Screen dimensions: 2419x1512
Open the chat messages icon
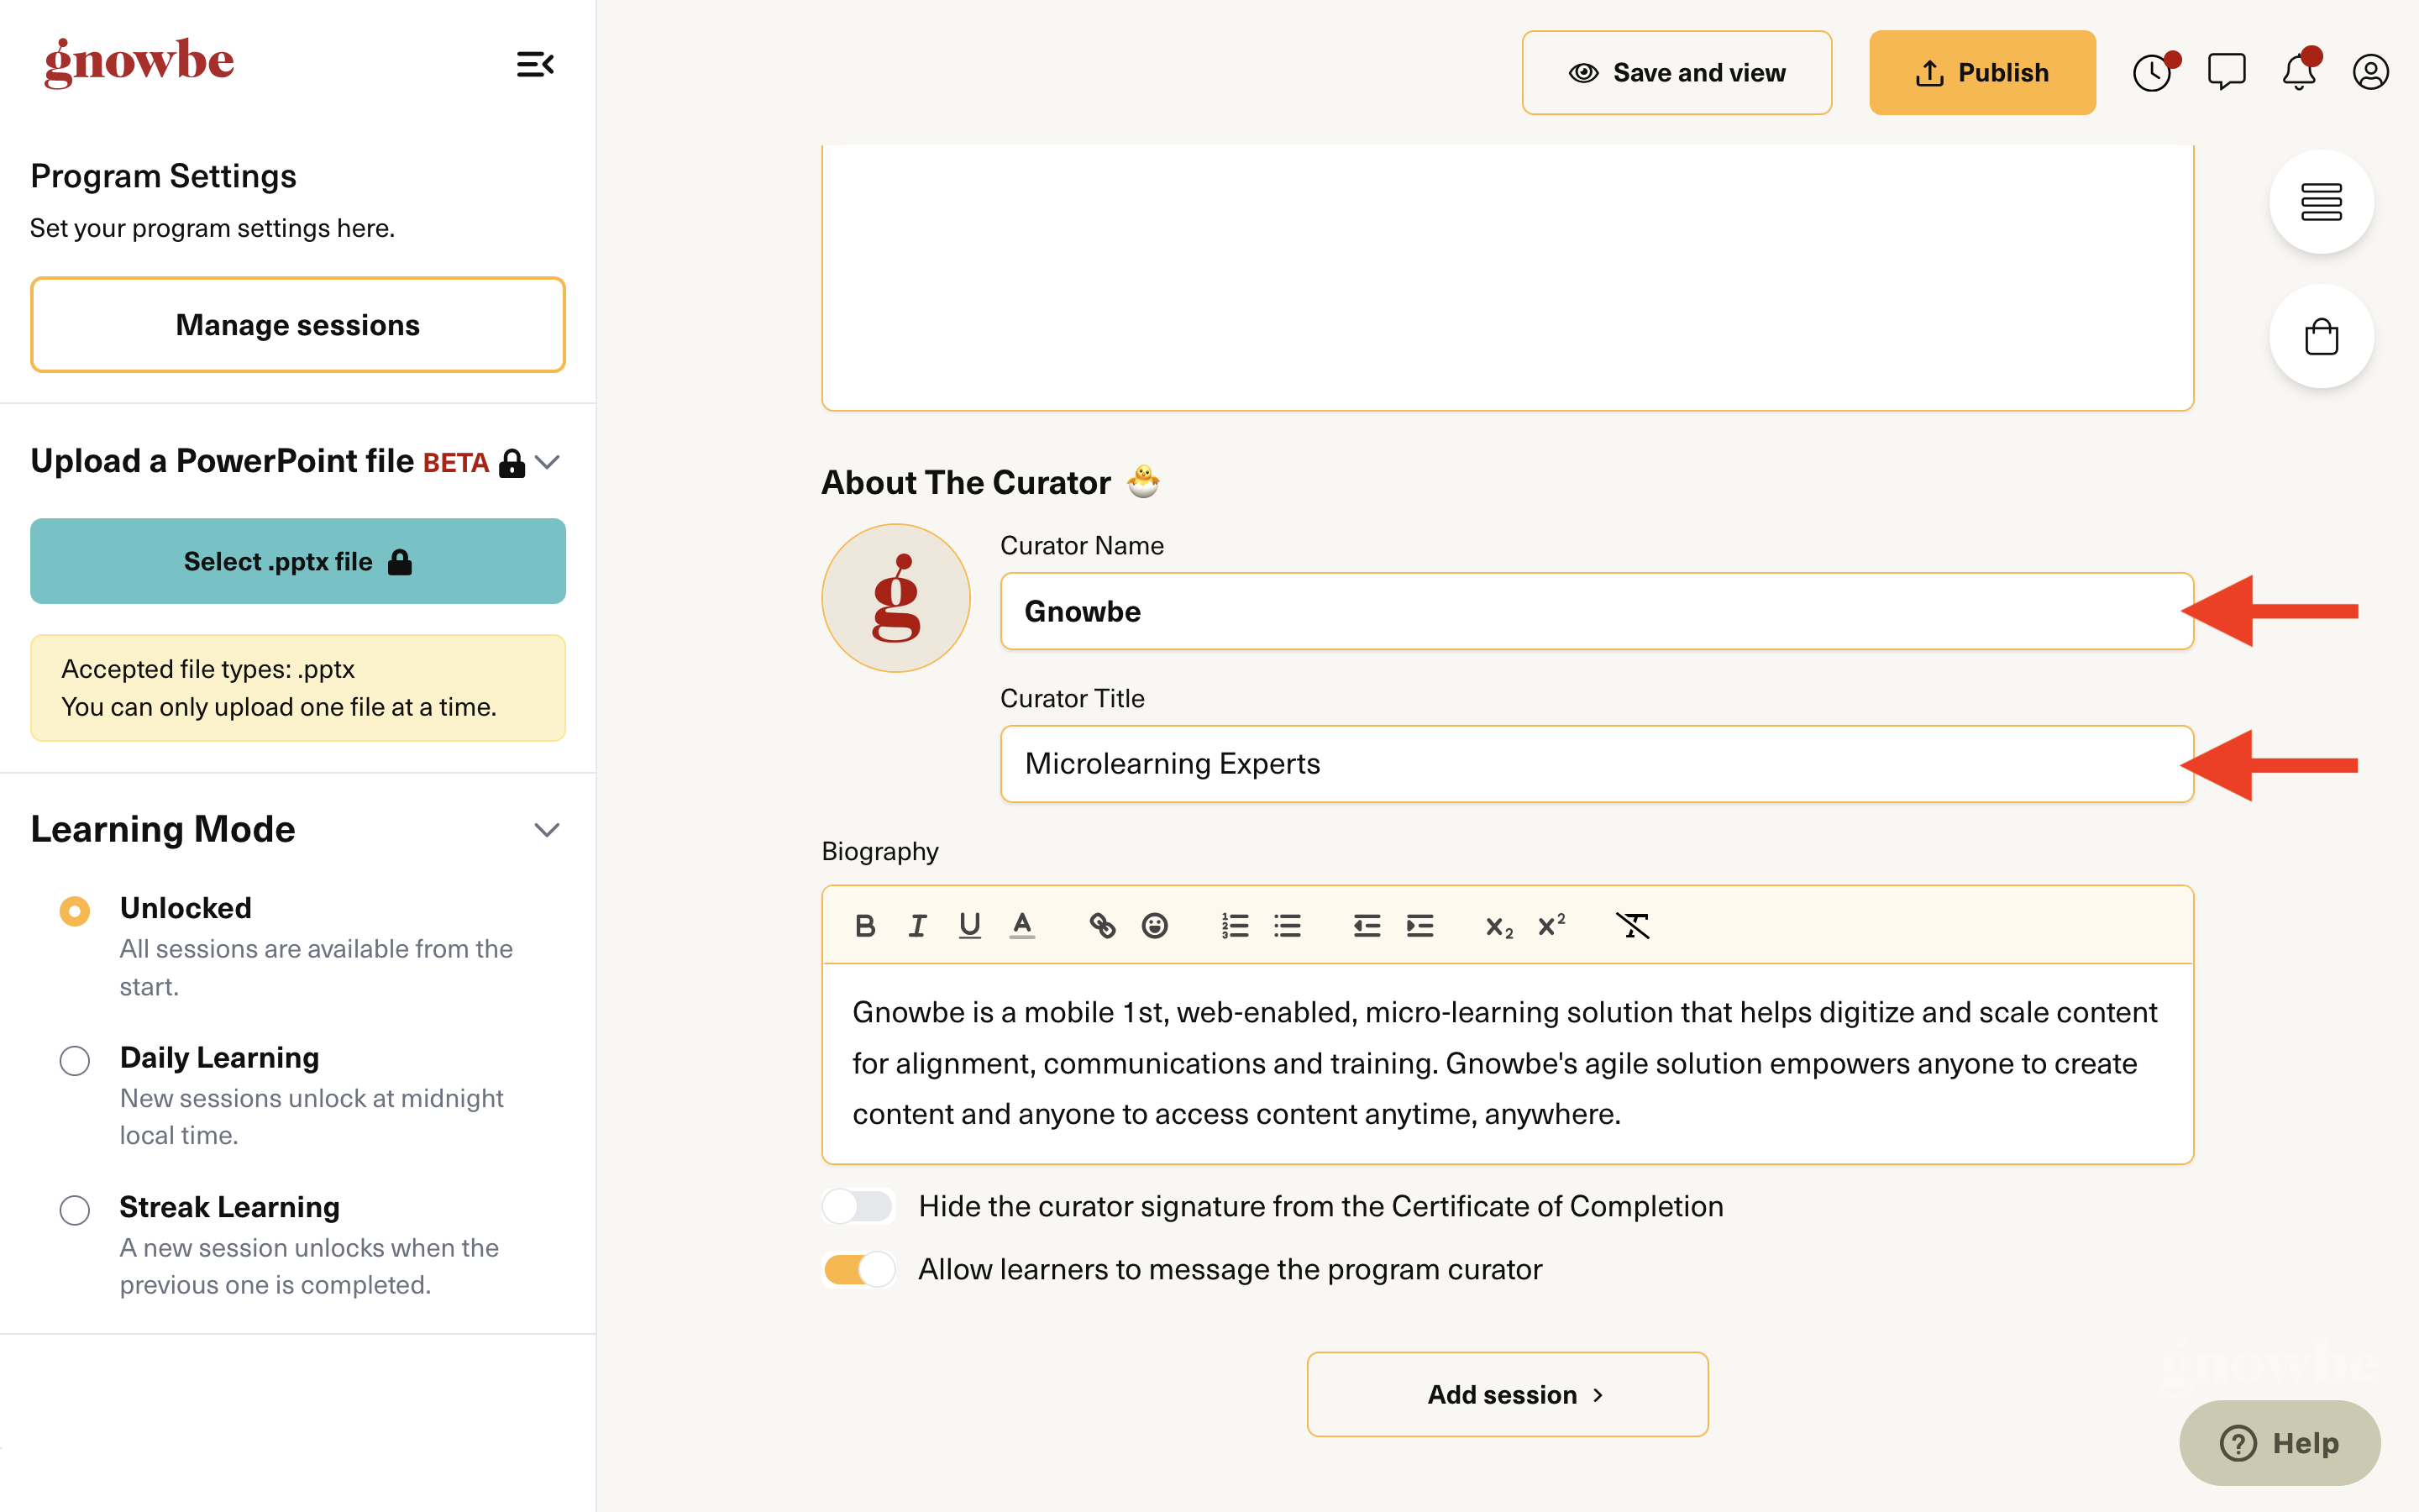2226,72
